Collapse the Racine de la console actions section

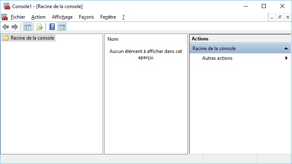tap(286, 48)
